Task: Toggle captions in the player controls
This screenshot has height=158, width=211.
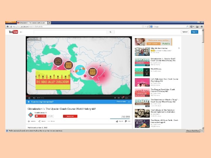Action: (x=119, y=98)
